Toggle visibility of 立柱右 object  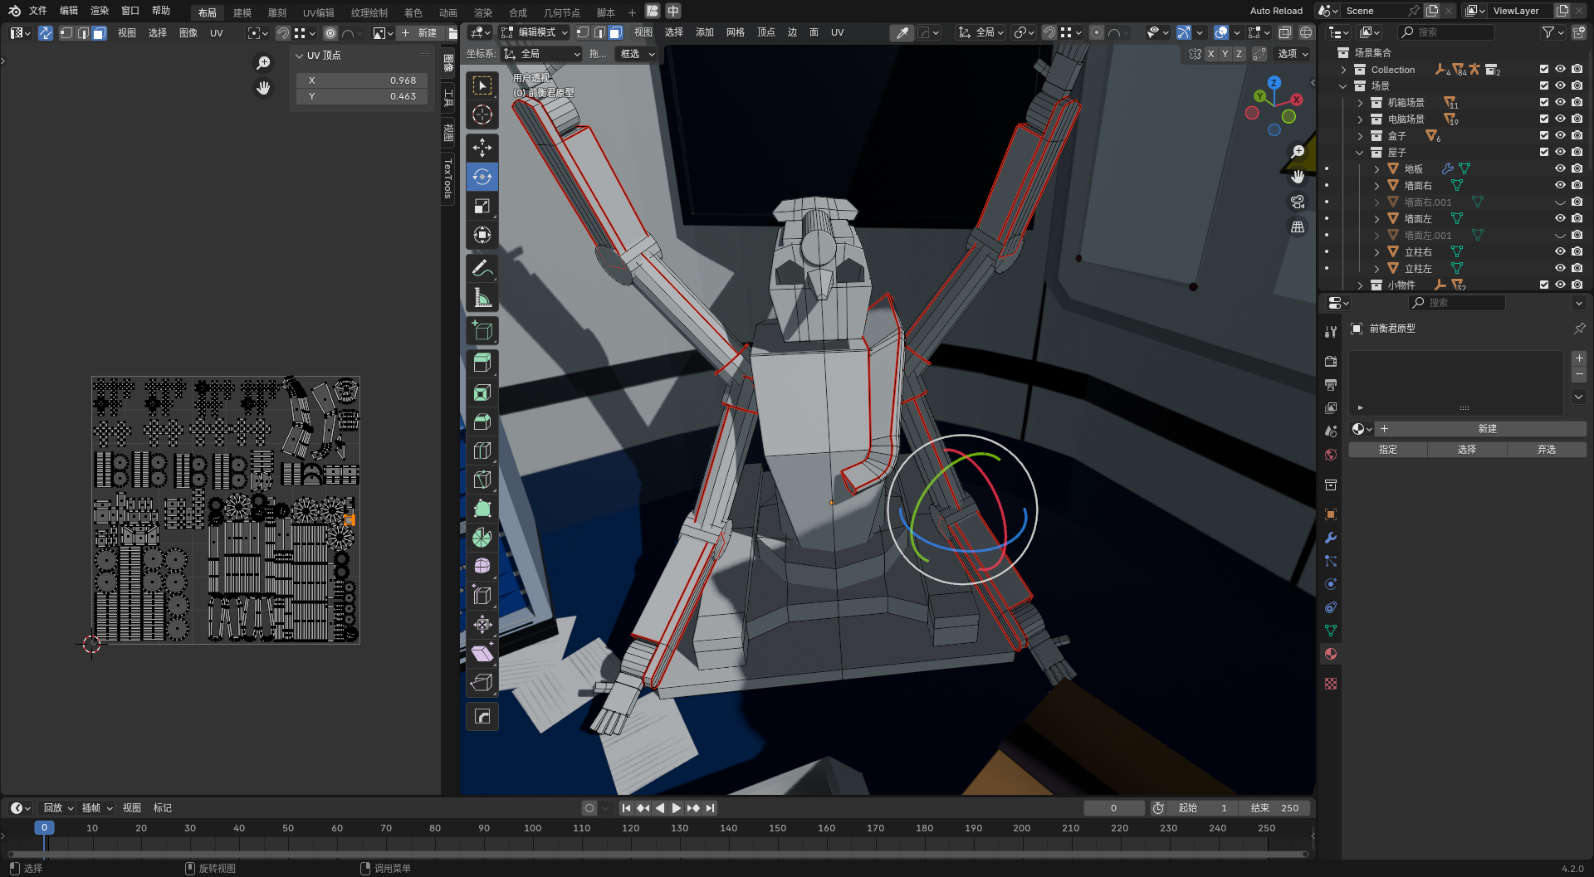[1560, 251]
